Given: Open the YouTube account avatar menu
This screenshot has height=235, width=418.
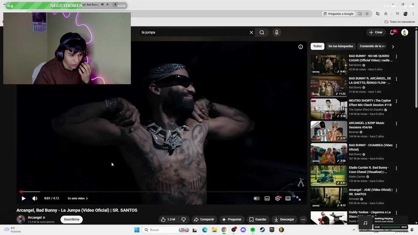Looking at the screenshot, I should click(405, 32).
